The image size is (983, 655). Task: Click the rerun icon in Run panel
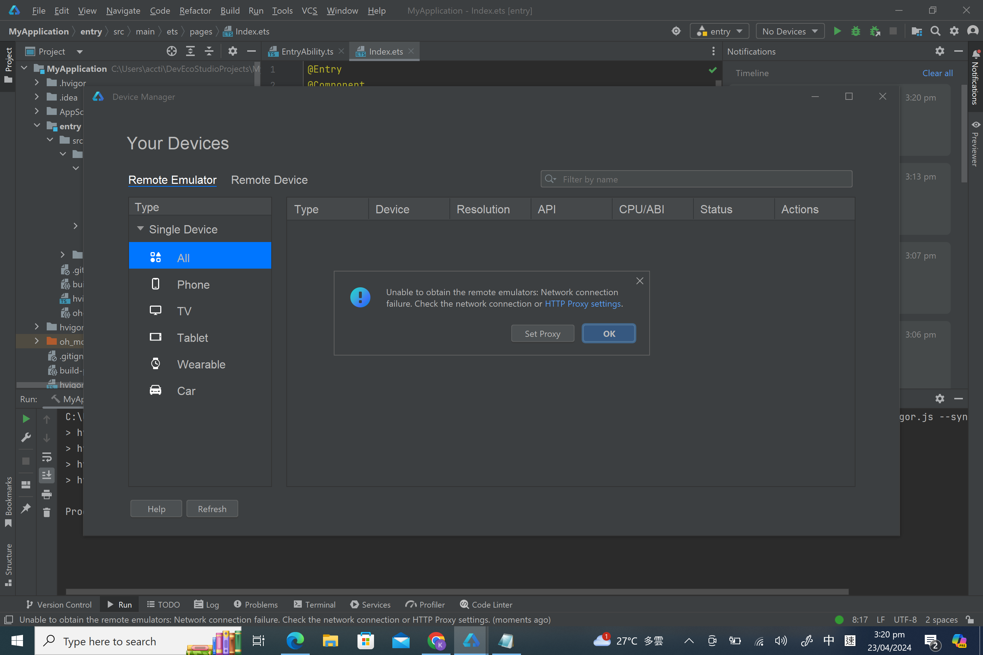pos(26,419)
